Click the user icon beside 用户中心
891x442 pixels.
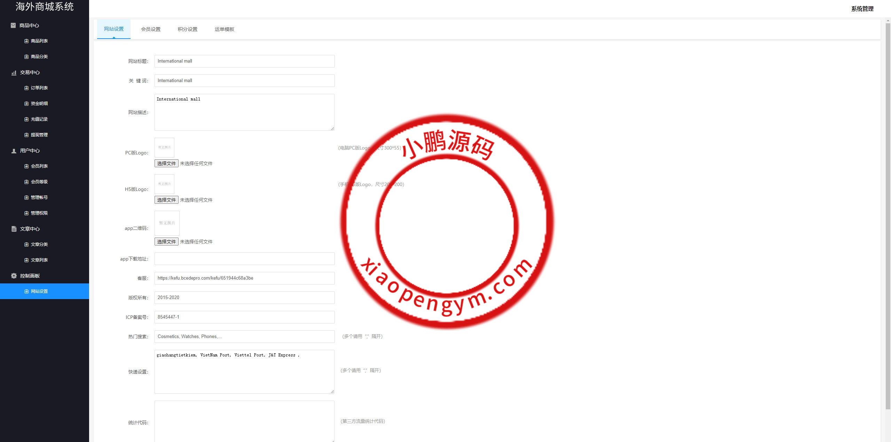tap(14, 151)
